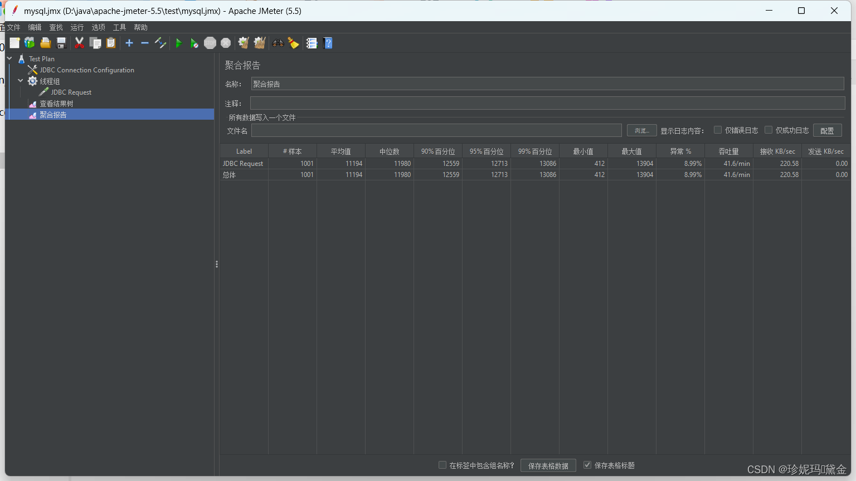Check 在标签中包含组名称 checkbox
856x481 pixels.
point(442,465)
